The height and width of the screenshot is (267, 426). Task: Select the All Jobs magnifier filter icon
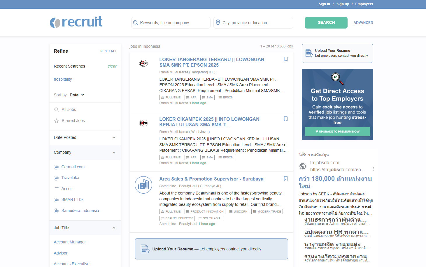pos(56,109)
